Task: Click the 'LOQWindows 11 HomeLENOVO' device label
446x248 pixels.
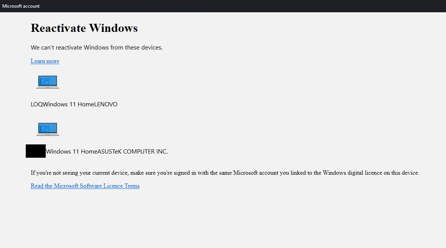Action: pos(74,104)
